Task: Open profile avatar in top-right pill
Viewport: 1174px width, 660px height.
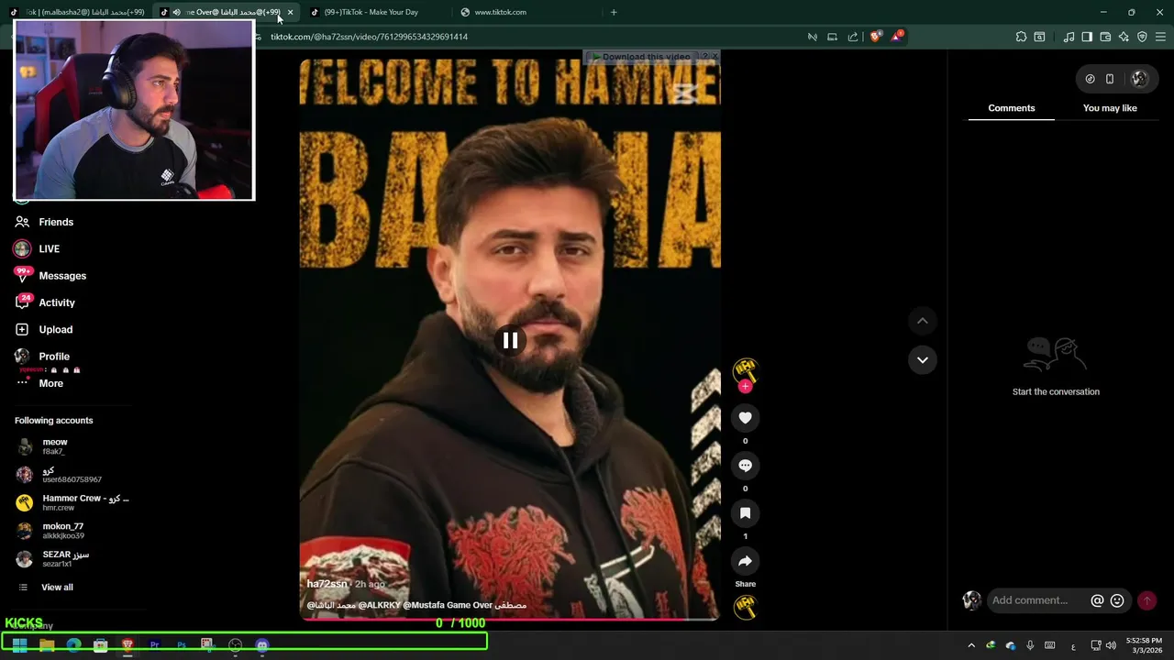Action: [1139, 79]
